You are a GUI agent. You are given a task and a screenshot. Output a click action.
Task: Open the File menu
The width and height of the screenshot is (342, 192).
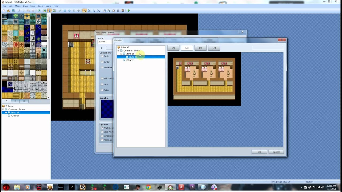pyautogui.click(x=5, y=6)
